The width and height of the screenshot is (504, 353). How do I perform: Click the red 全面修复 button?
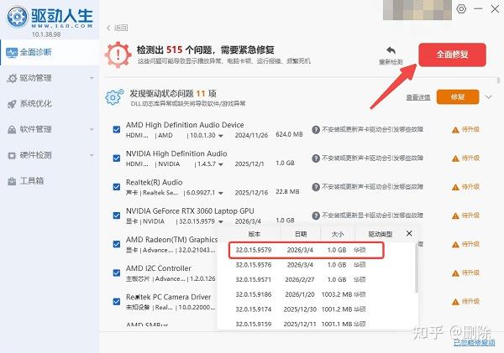(452, 55)
